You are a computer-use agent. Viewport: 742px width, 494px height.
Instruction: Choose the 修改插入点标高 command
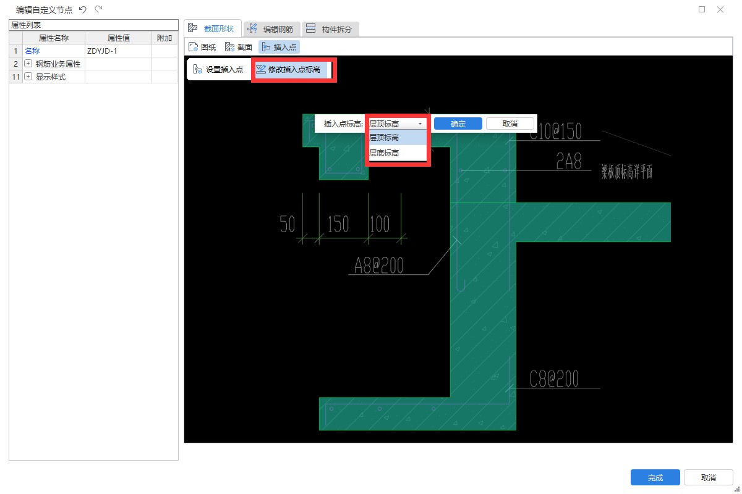tap(289, 70)
